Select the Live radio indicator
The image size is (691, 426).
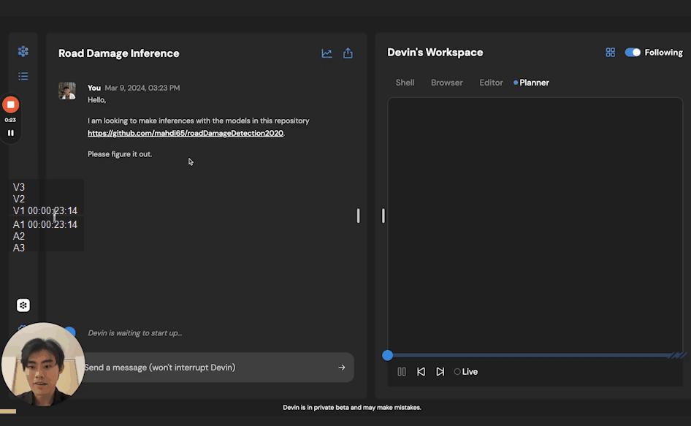click(x=457, y=372)
